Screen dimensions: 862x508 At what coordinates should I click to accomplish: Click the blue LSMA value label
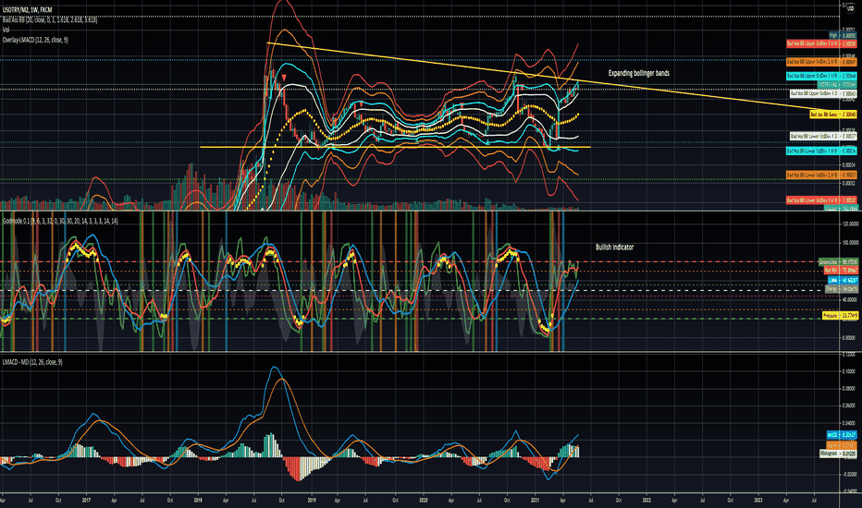[x=843, y=280]
